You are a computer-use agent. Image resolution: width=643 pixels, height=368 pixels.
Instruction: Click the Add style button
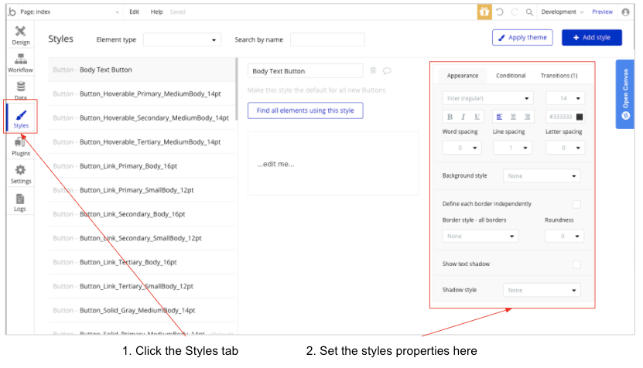tap(592, 37)
